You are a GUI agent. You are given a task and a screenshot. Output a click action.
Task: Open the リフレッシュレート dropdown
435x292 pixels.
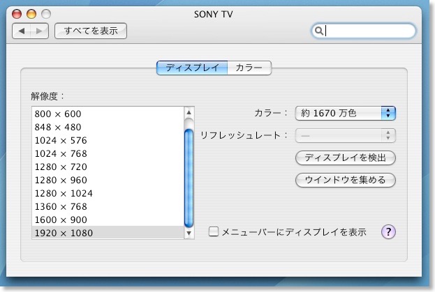click(x=346, y=136)
